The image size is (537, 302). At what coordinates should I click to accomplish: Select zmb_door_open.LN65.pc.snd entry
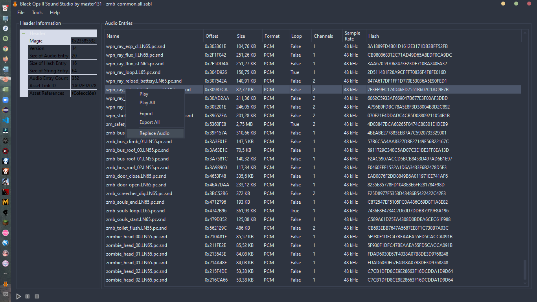pos(313,185)
